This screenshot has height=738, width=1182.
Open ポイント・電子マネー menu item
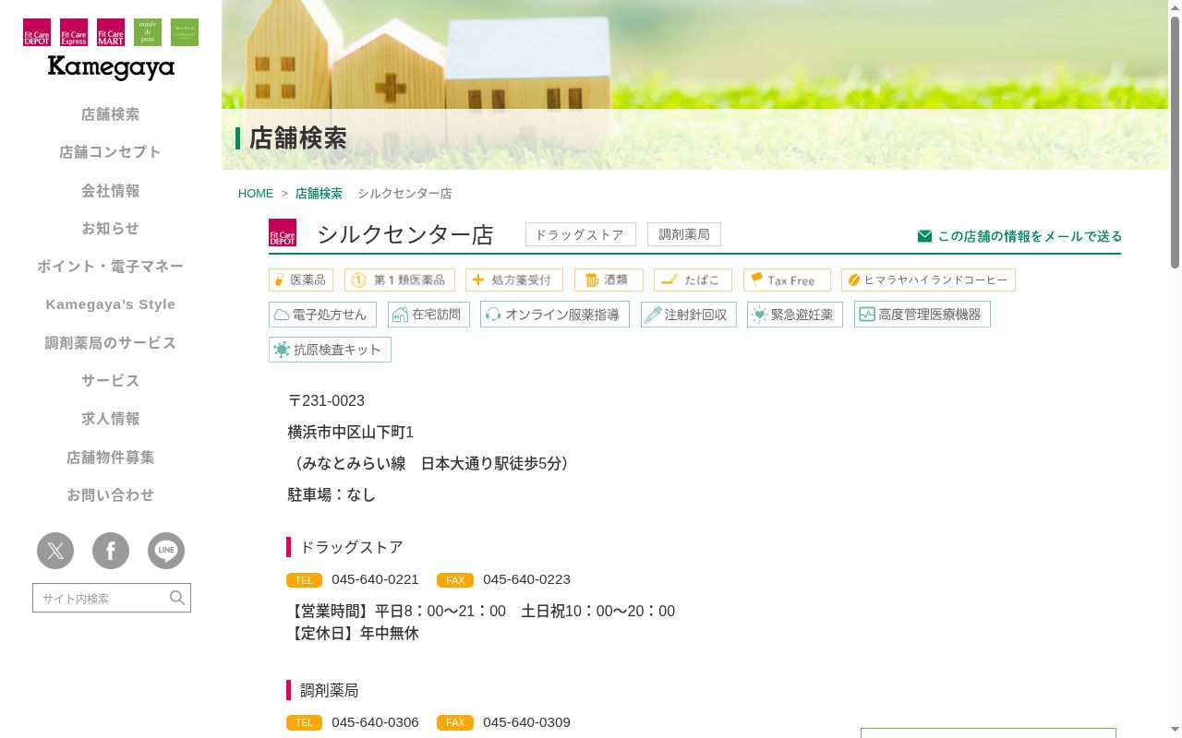111,267
